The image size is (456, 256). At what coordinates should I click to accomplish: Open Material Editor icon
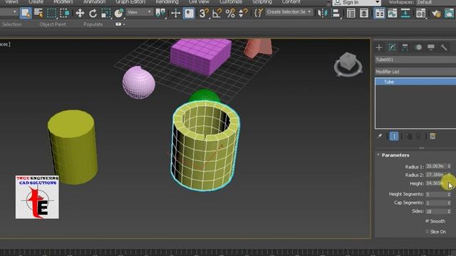point(420,13)
